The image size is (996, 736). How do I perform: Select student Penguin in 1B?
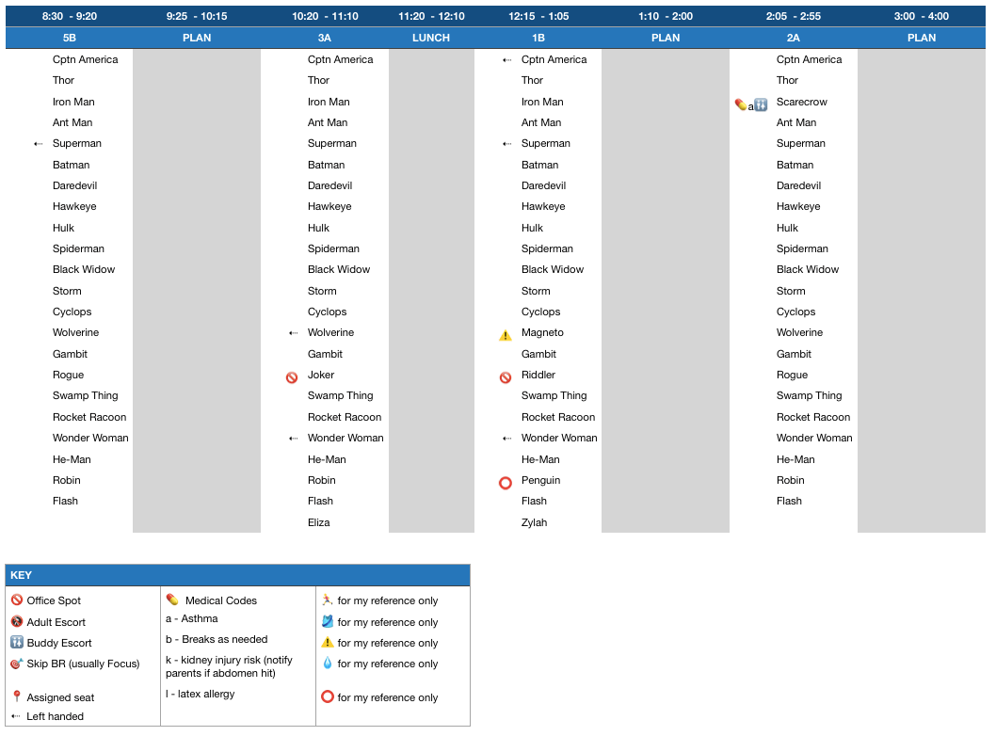[540, 480]
